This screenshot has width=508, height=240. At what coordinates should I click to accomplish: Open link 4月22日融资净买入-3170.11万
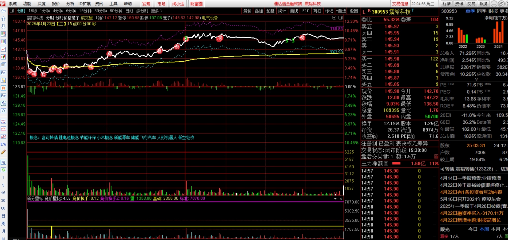pos(472,213)
